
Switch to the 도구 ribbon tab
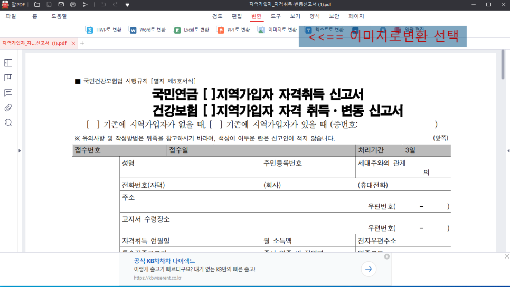(x=276, y=16)
